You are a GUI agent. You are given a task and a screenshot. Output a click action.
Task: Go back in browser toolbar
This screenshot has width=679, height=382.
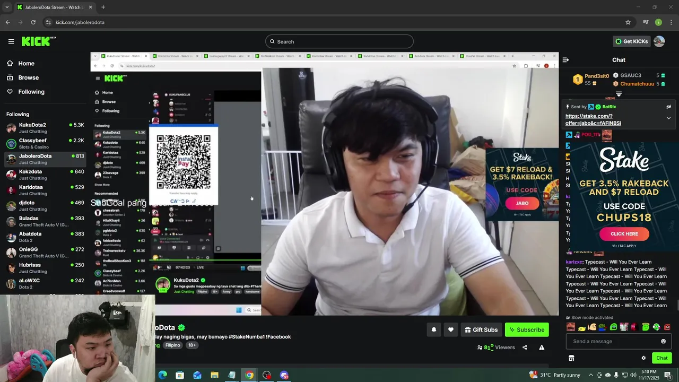pyautogui.click(x=7, y=22)
